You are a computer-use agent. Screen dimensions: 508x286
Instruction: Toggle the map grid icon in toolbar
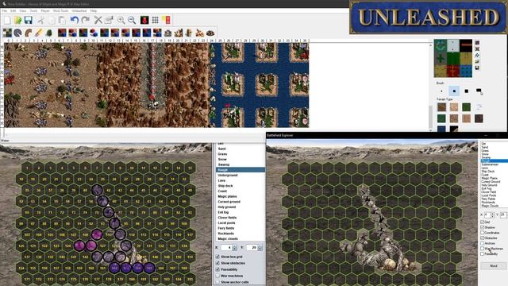[156, 20]
